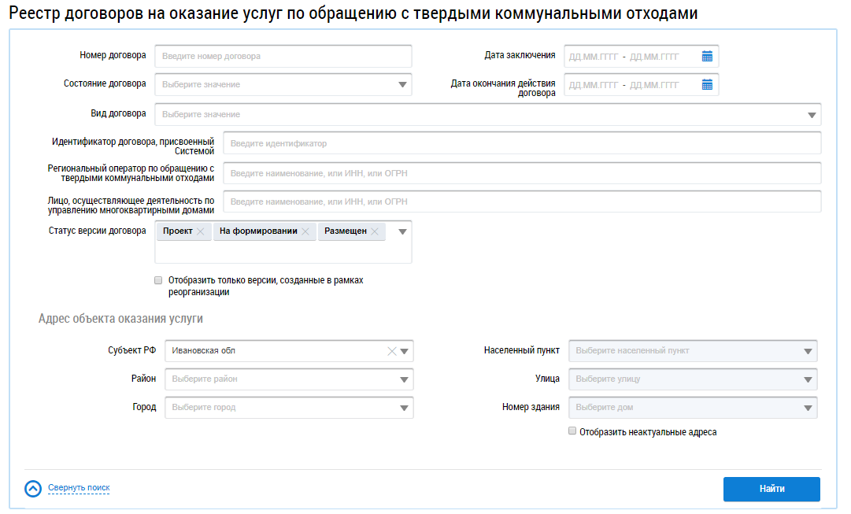Screen dimensions: 851x514
Task: Focus the Номер договора input field
Action: tap(283, 56)
